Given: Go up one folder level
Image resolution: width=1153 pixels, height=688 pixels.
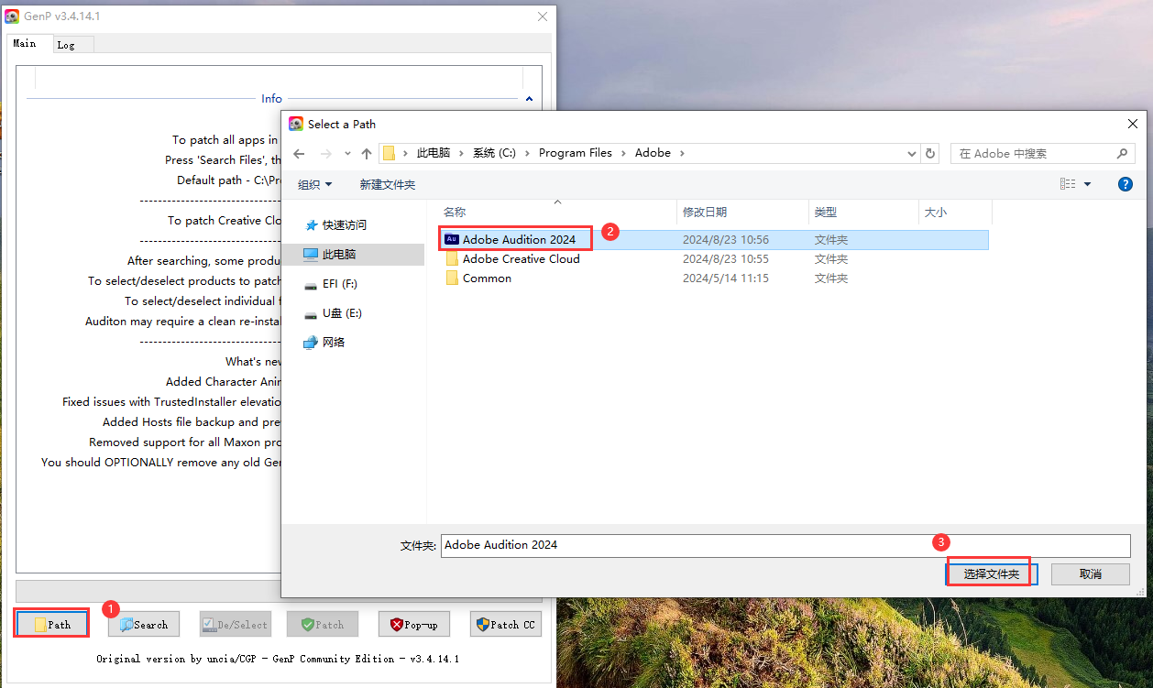Looking at the screenshot, I should point(367,154).
